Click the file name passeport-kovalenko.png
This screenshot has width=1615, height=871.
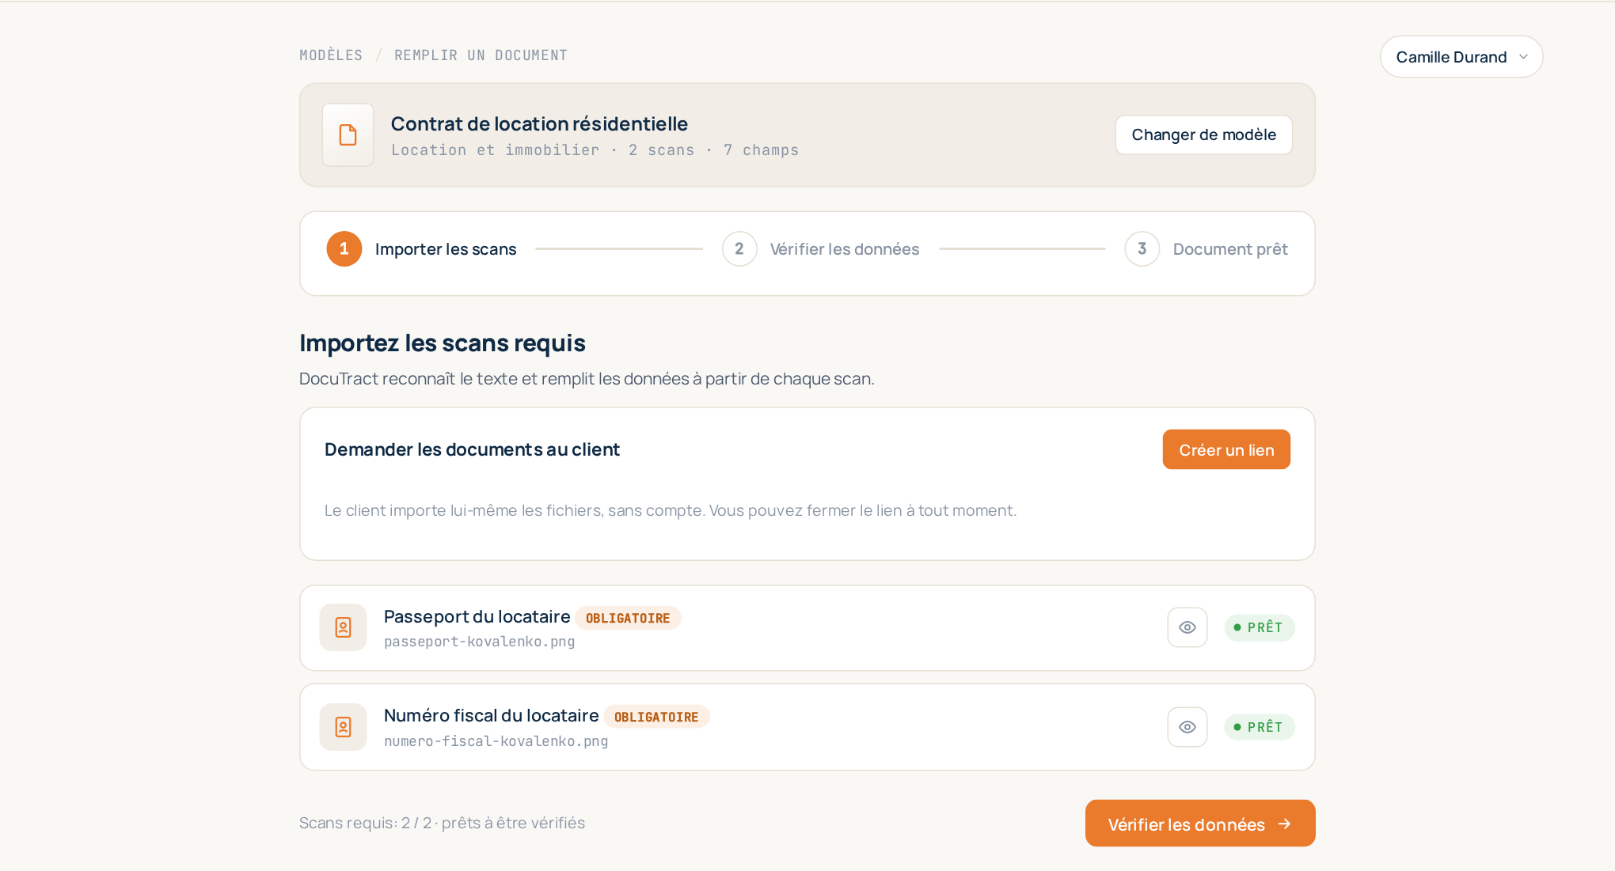tap(480, 642)
